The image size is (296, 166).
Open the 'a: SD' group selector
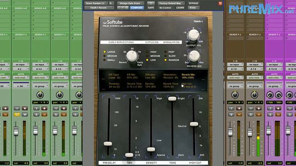tap(21, 86)
